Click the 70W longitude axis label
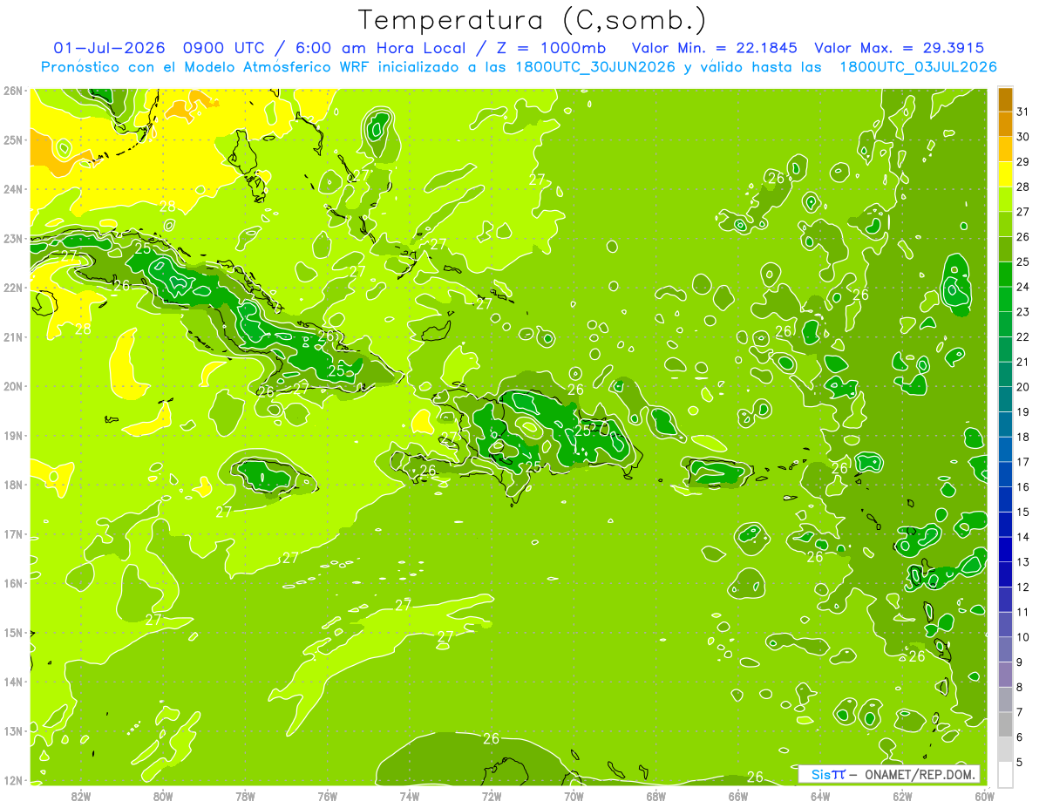 [x=574, y=795]
